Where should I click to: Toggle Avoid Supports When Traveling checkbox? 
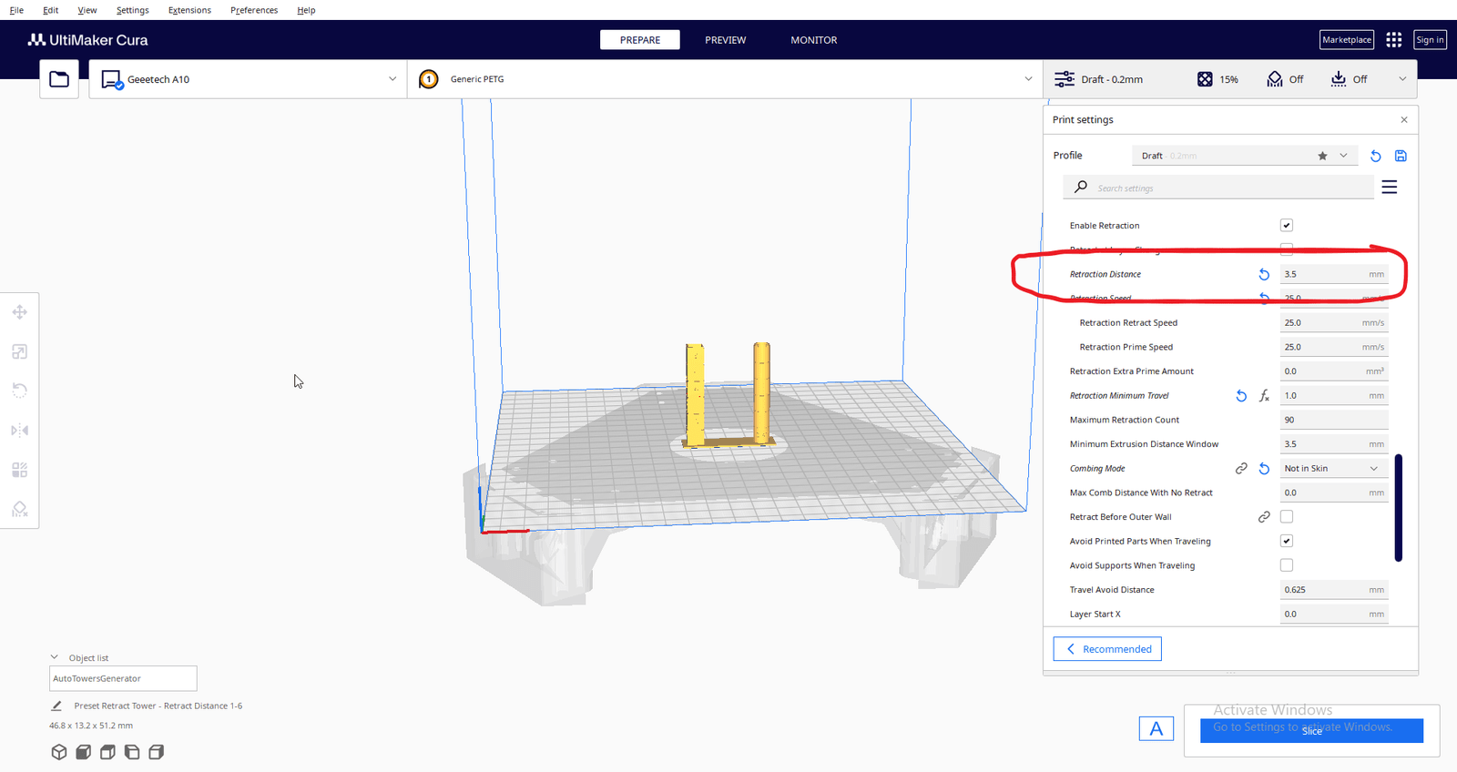1287,565
